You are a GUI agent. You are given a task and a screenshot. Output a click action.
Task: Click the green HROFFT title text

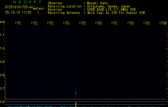tap(27, 2)
